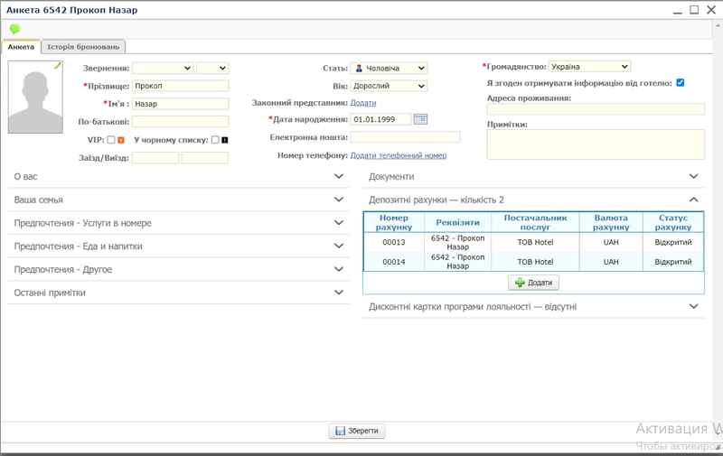Uncheck consent to receive hotel information
The height and width of the screenshot is (456, 723).
click(681, 83)
